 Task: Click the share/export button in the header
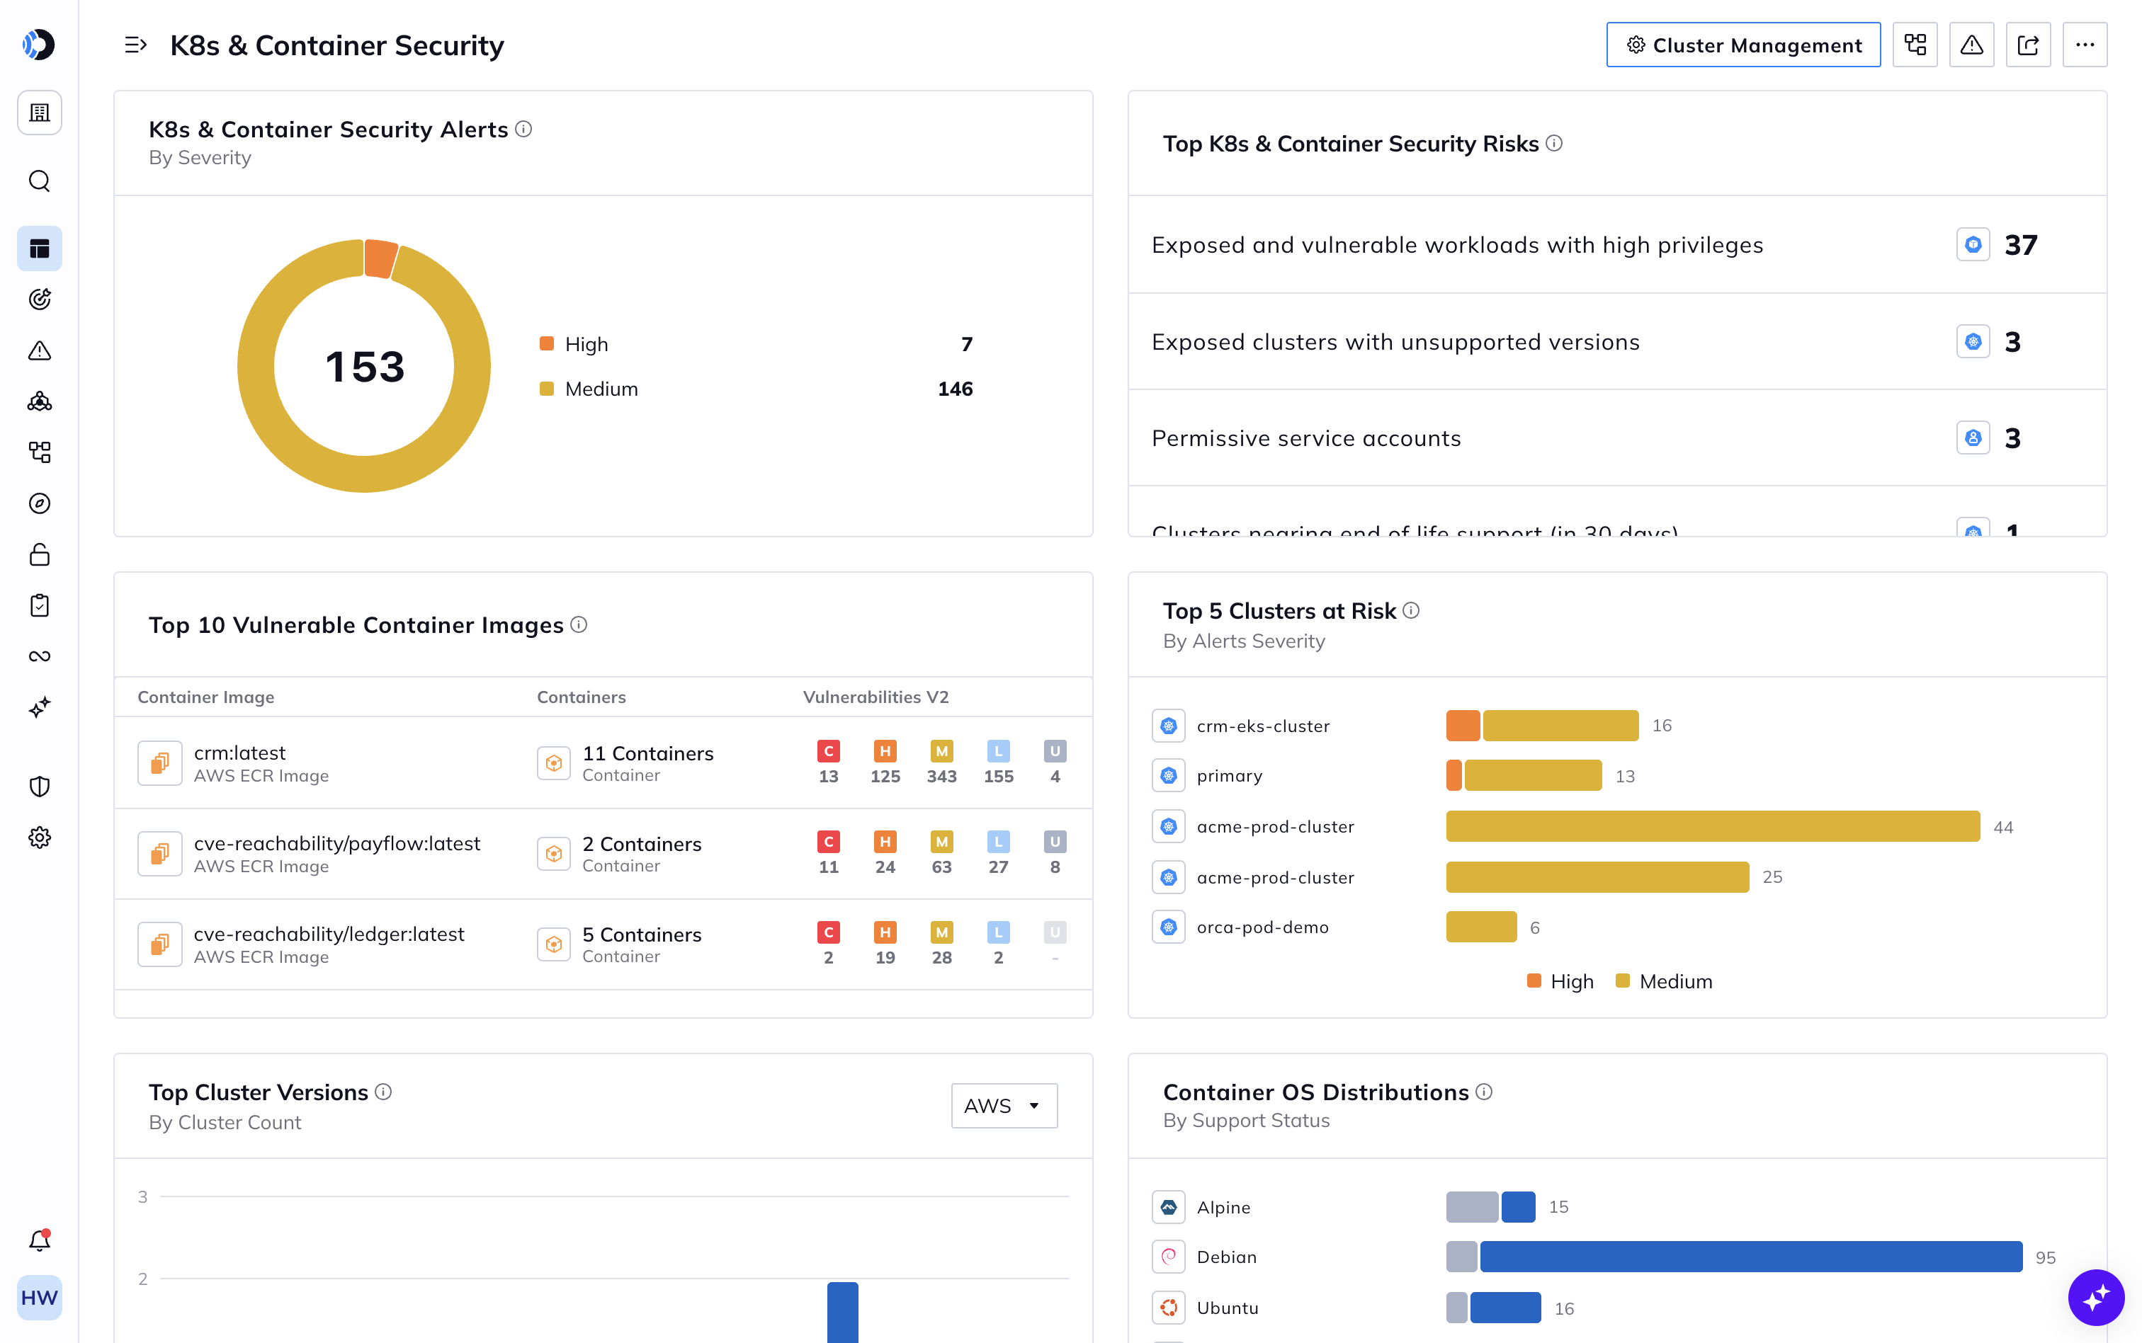(2028, 45)
